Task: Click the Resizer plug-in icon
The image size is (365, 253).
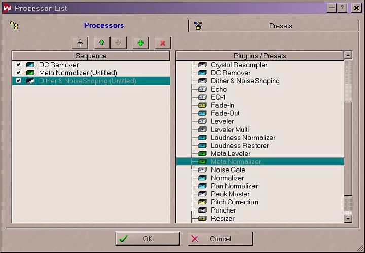Action: (x=202, y=218)
